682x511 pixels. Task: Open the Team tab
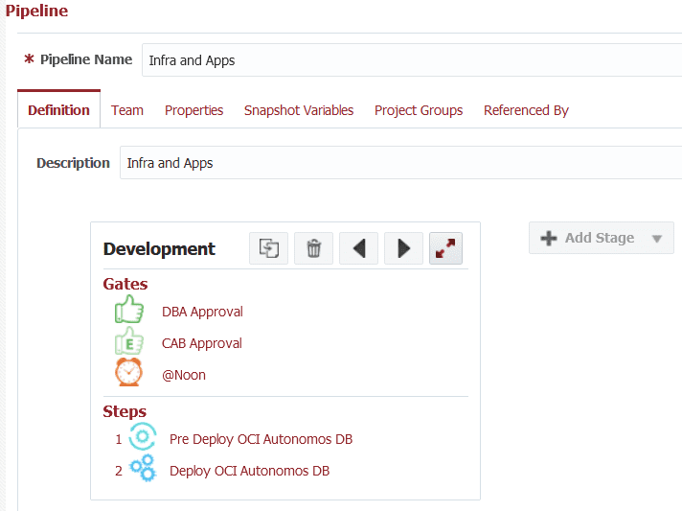127,110
